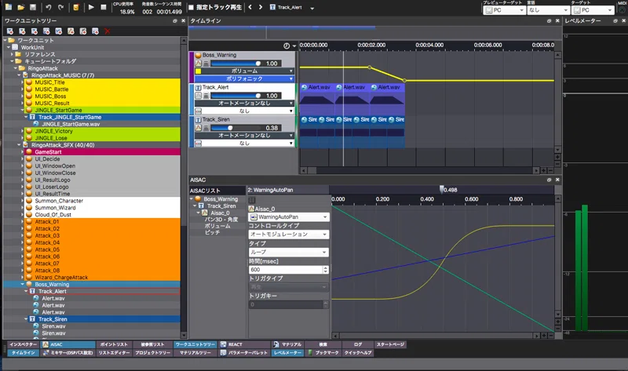Screen dimensions: 628x371
Task: Expand the MUSIC_Boss cue item
Action: (23, 96)
